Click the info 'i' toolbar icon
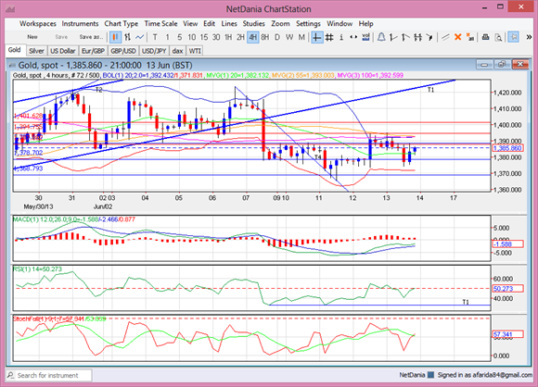The height and width of the screenshot is (387, 538). 341,37
